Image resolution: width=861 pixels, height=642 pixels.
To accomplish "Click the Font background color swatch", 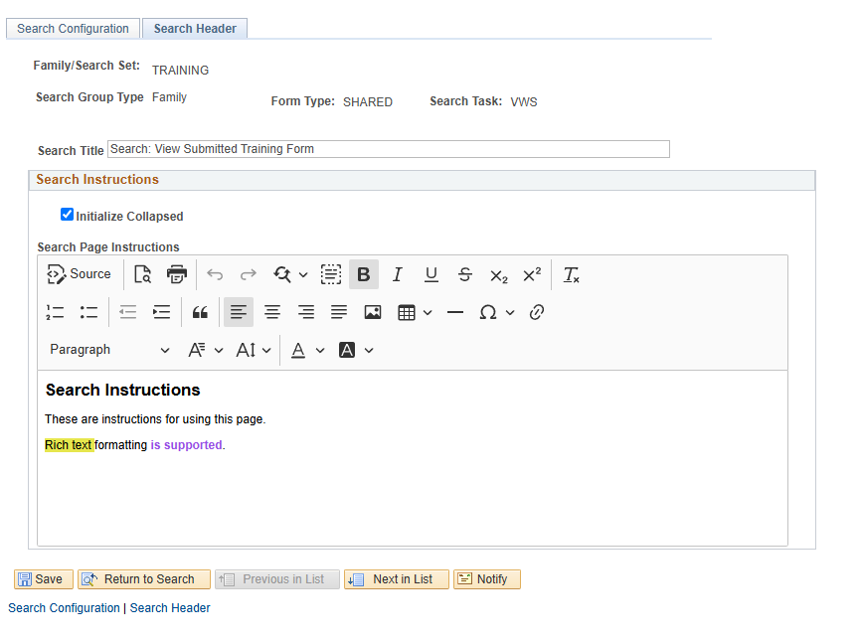I will (x=346, y=350).
